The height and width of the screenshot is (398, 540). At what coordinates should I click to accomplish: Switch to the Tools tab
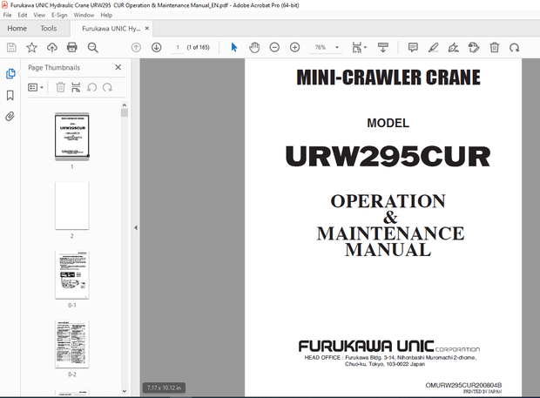[49, 29]
